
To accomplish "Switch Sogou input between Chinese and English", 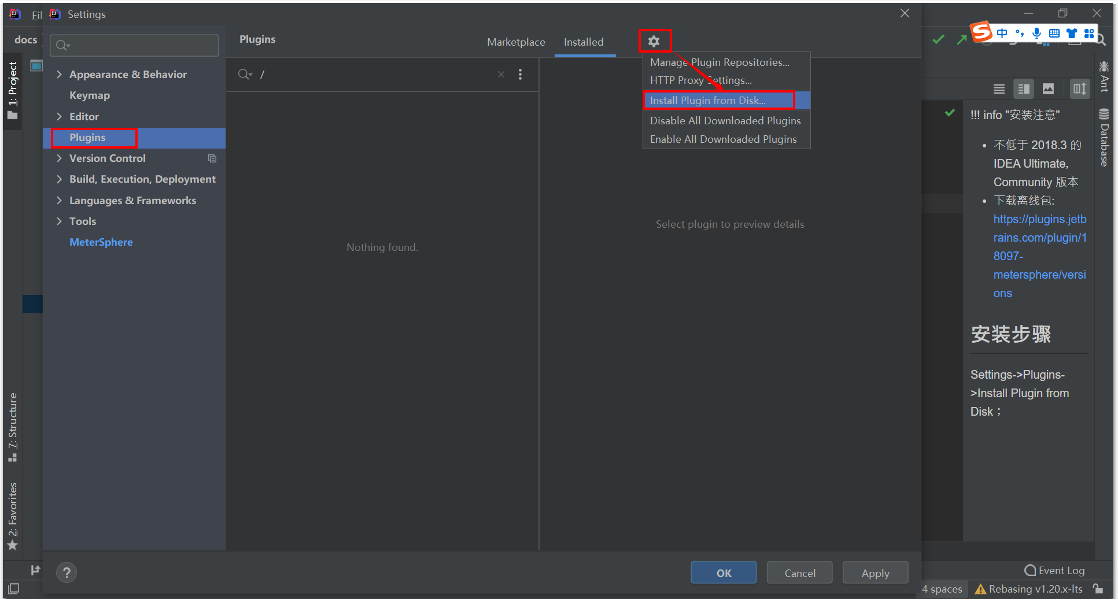I will point(1002,33).
